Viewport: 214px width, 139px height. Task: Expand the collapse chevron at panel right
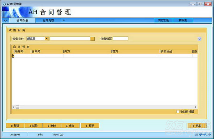tap(199, 39)
